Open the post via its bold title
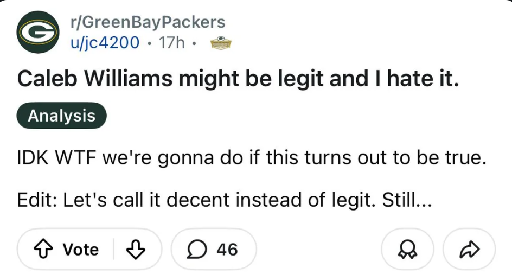This screenshot has width=512, height=274. pyautogui.click(x=238, y=80)
